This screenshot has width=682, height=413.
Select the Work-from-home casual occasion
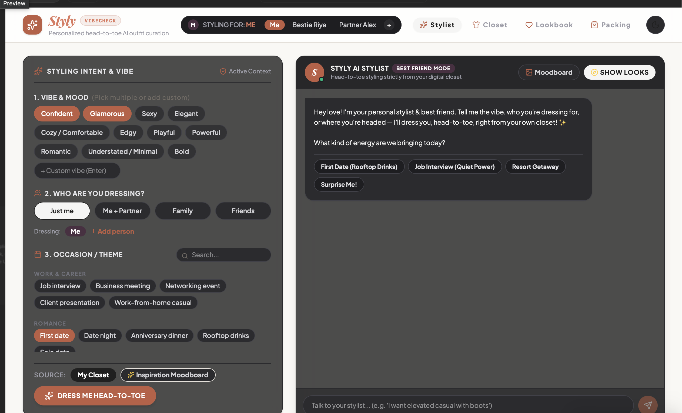pos(153,303)
